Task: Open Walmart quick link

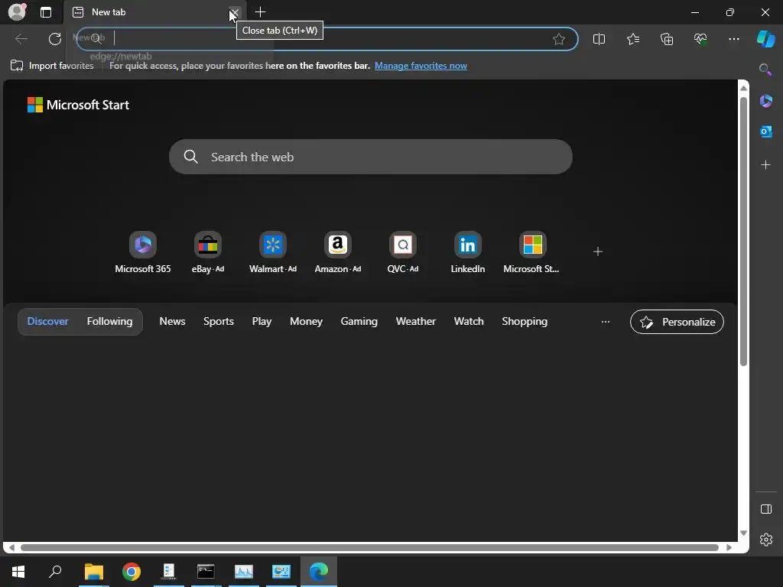Action: point(273,252)
